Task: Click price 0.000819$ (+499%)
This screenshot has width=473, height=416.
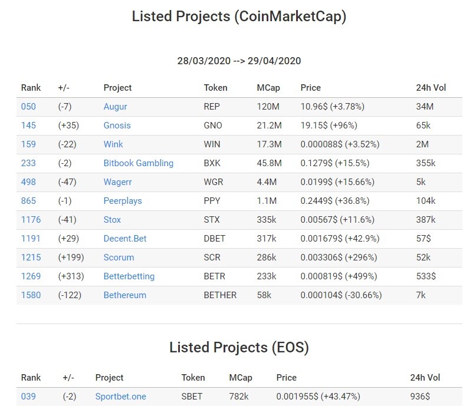Action: pyautogui.click(x=339, y=276)
